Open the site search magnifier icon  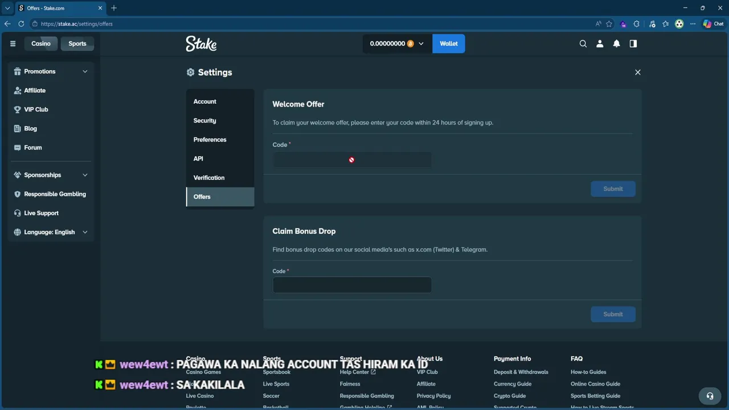[583, 44]
